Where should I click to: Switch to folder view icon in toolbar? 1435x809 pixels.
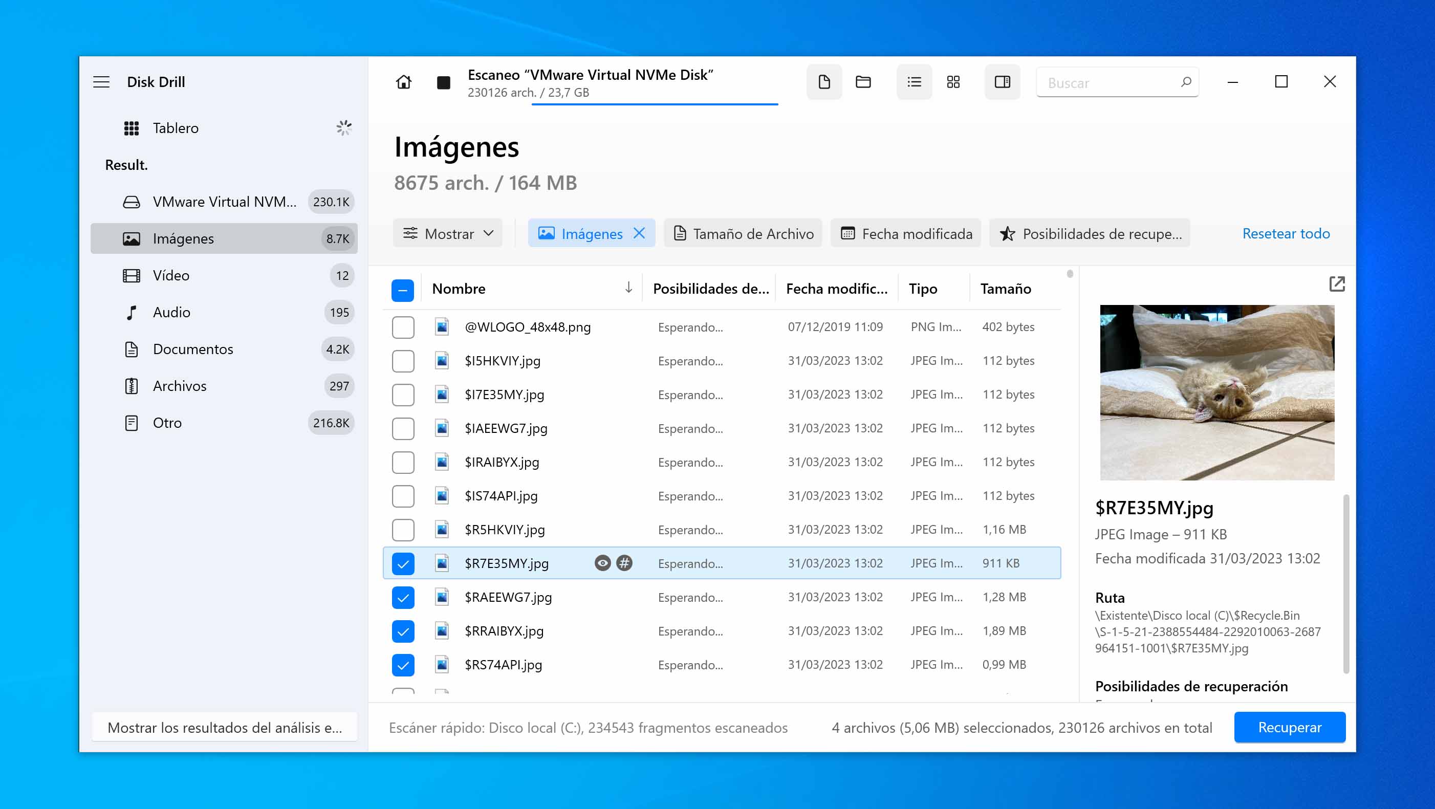click(x=863, y=82)
